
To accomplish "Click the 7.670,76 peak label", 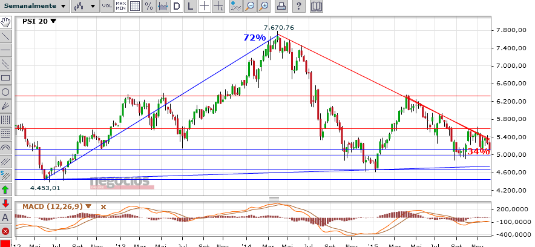I will [x=279, y=28].
